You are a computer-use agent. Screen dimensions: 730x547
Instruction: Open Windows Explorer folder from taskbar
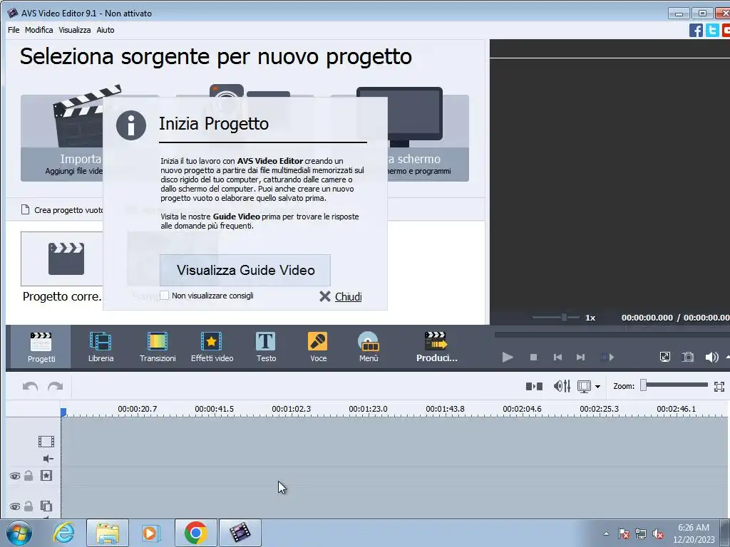tap(108, 533)
